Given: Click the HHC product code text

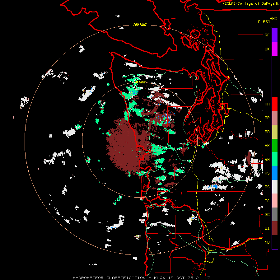Looking at the screenshot, I should pyautogui.click(x=273, y=19).
